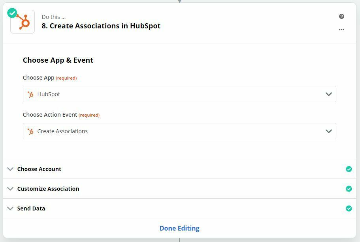Click Send Data green status checkmark
Image resolution: width=360 pixels, height=242 pixels.
coord(349,208)
